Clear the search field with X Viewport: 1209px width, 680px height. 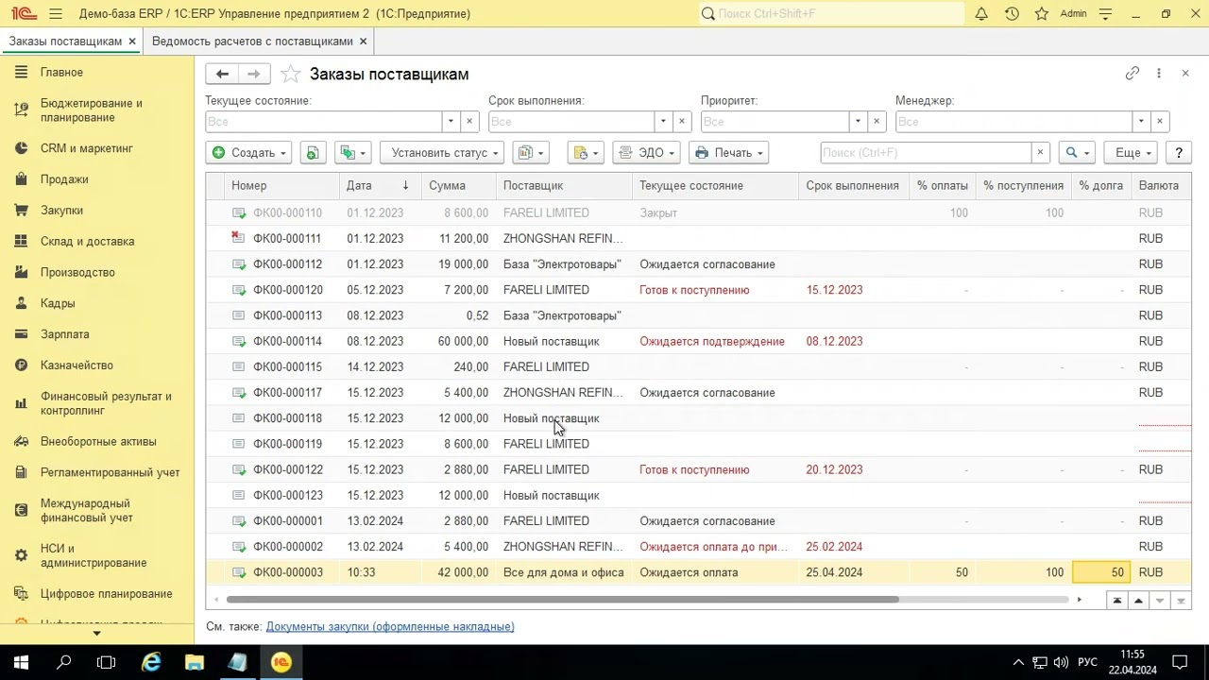[1040, 153]
